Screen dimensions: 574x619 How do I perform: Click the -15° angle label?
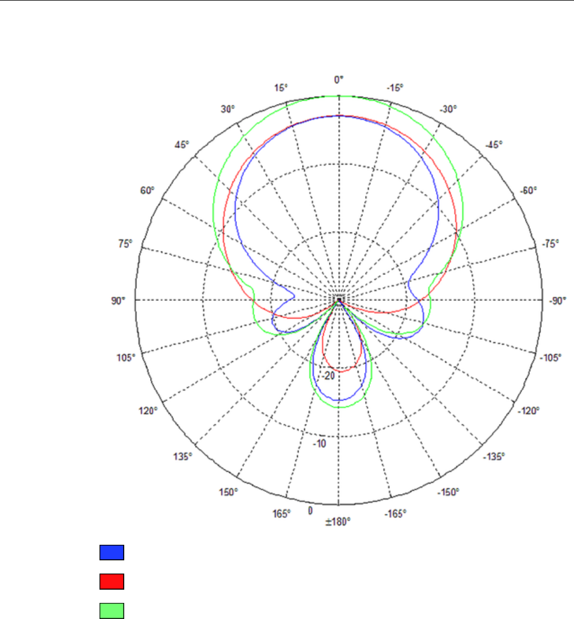pos(395,87)
